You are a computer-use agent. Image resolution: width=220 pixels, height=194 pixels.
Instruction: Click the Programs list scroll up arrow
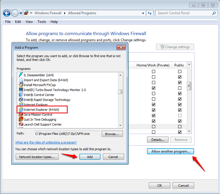[120, 75]
